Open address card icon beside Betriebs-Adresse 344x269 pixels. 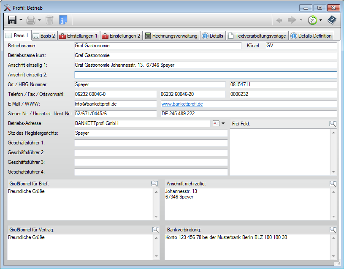click(216, 123)
